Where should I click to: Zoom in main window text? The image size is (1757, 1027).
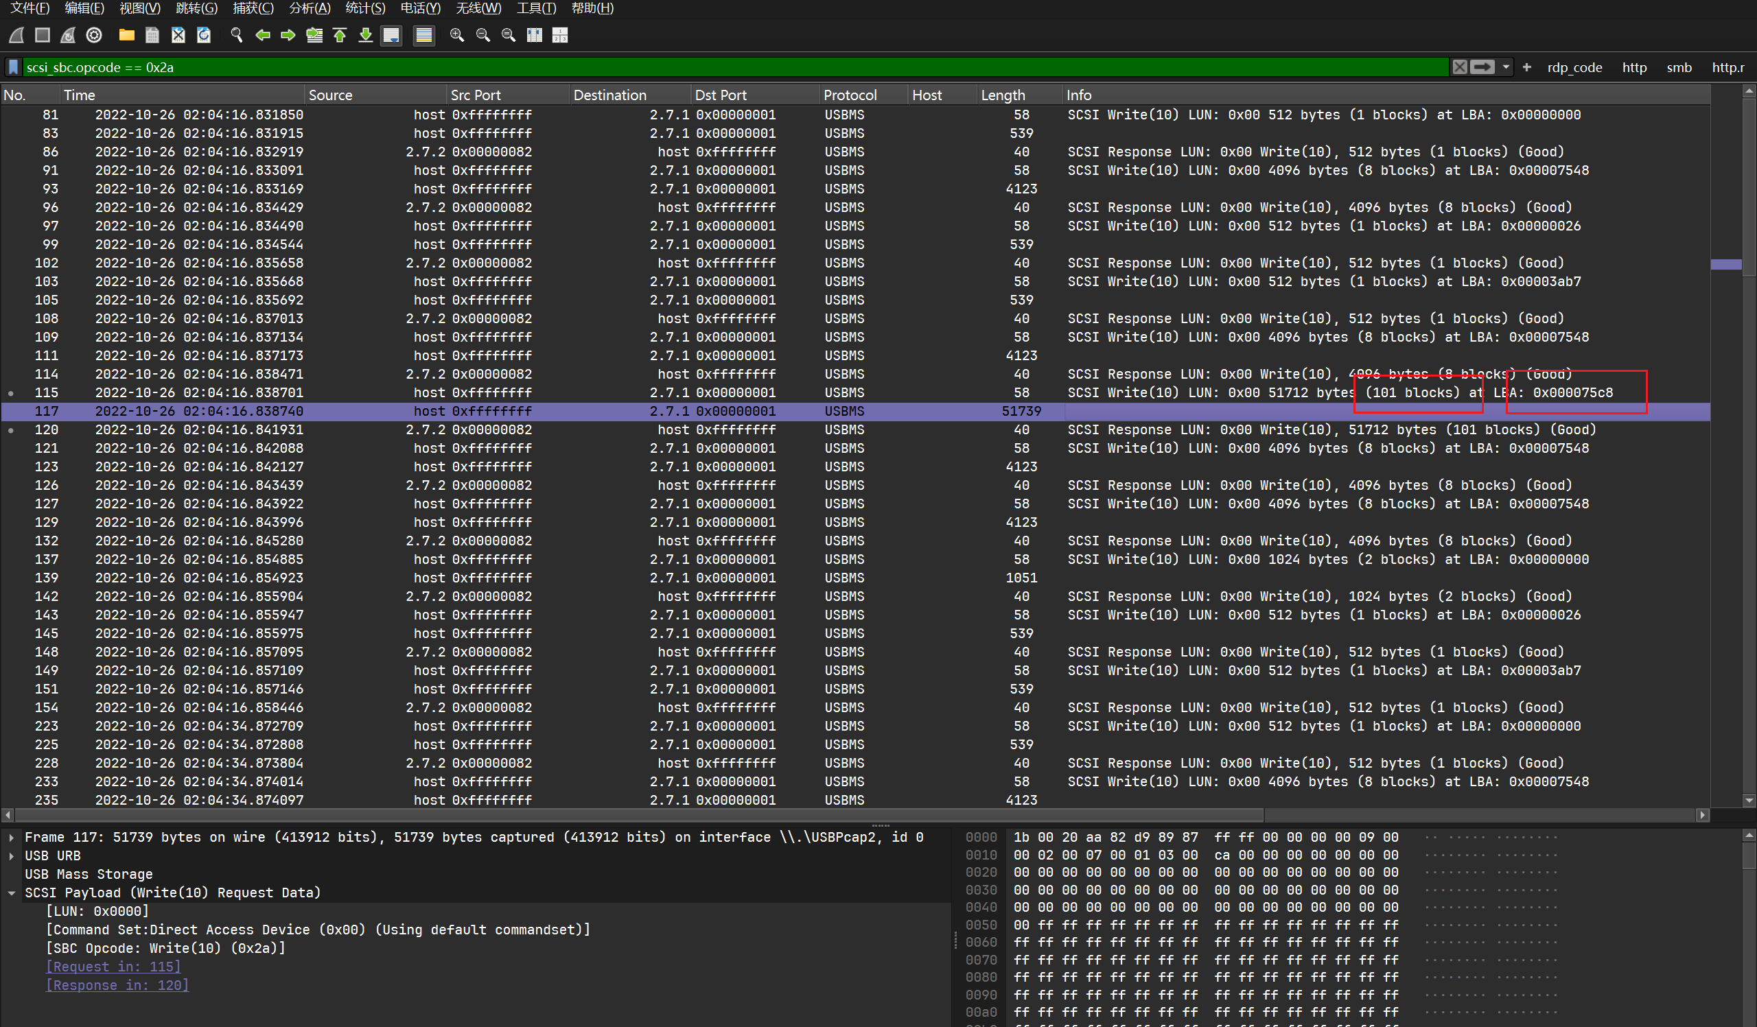[456, 35]
